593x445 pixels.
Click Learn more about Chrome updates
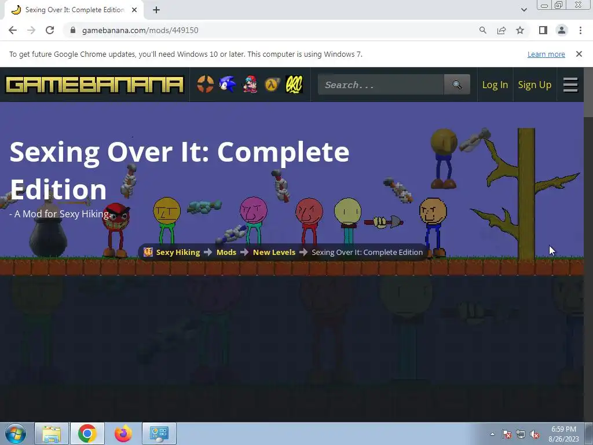[x=546, y=54]
